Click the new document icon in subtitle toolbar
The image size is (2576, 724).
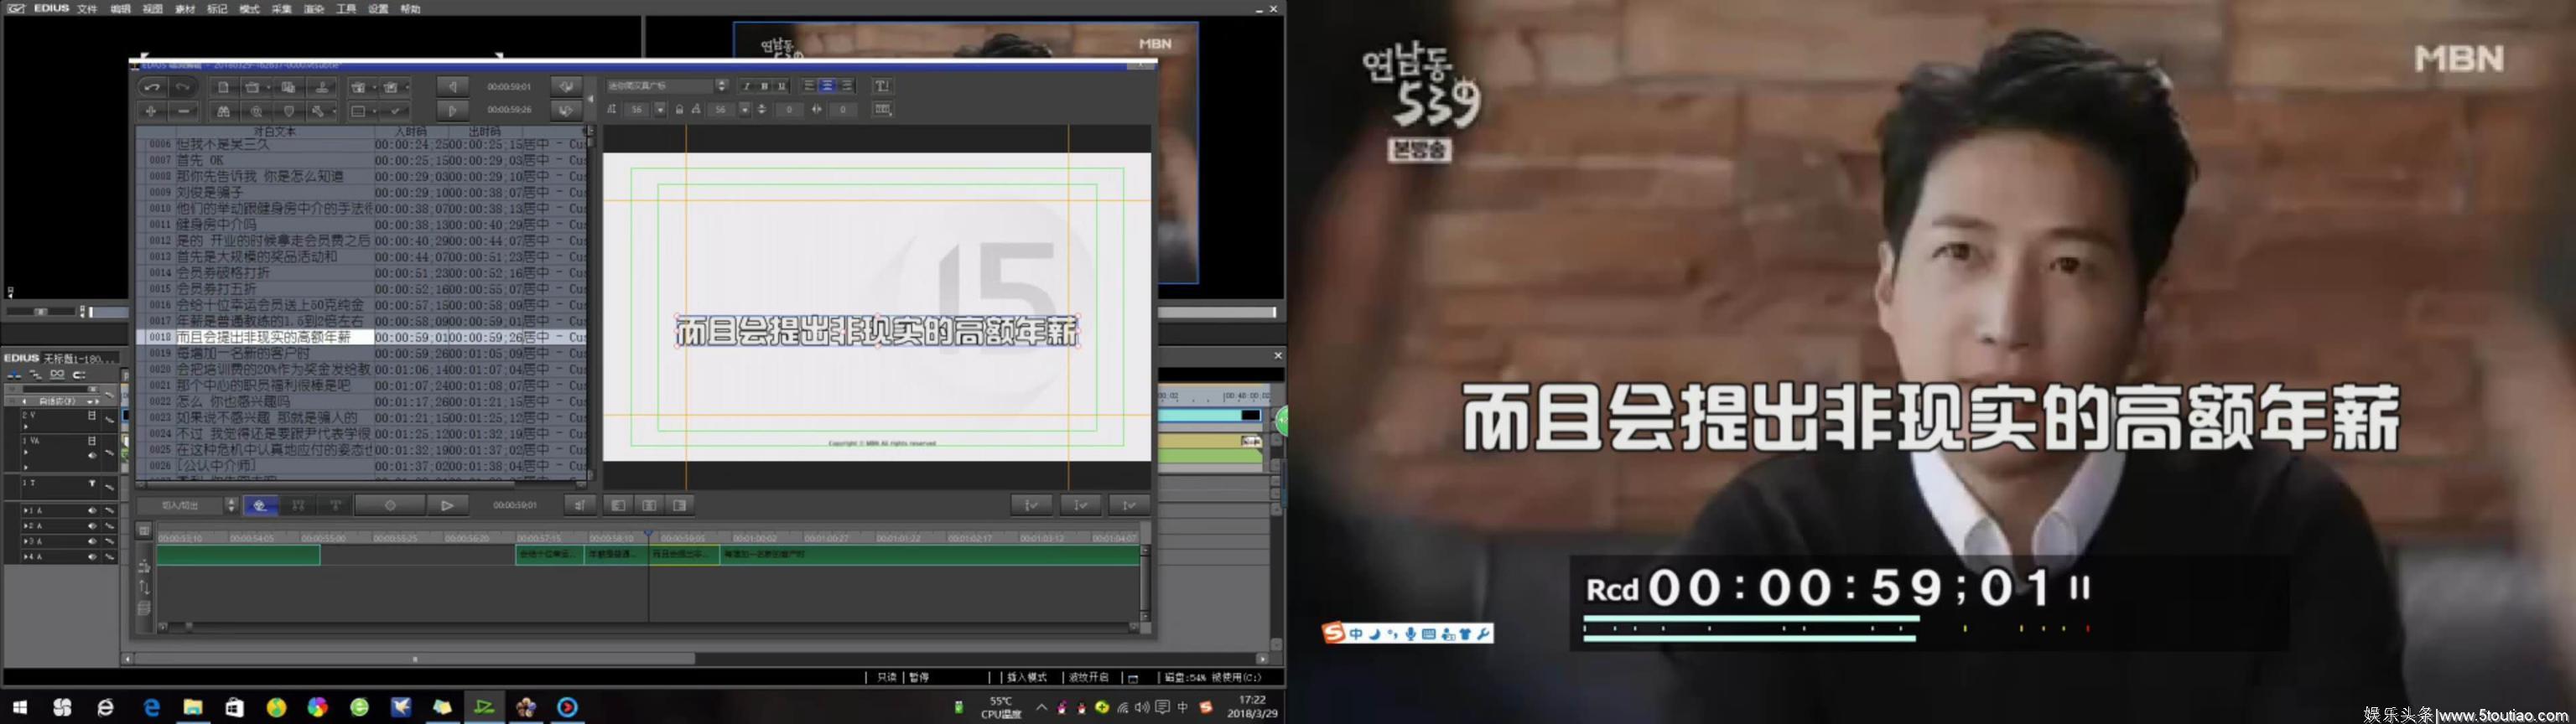coord(224,87)
